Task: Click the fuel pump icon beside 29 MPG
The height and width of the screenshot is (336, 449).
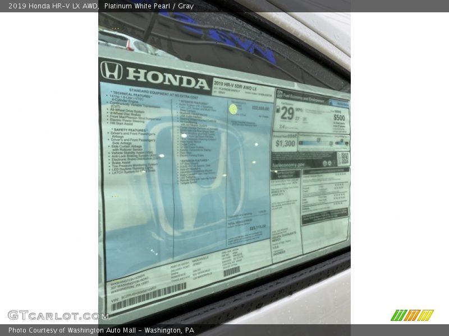Action: coord(277,109)
